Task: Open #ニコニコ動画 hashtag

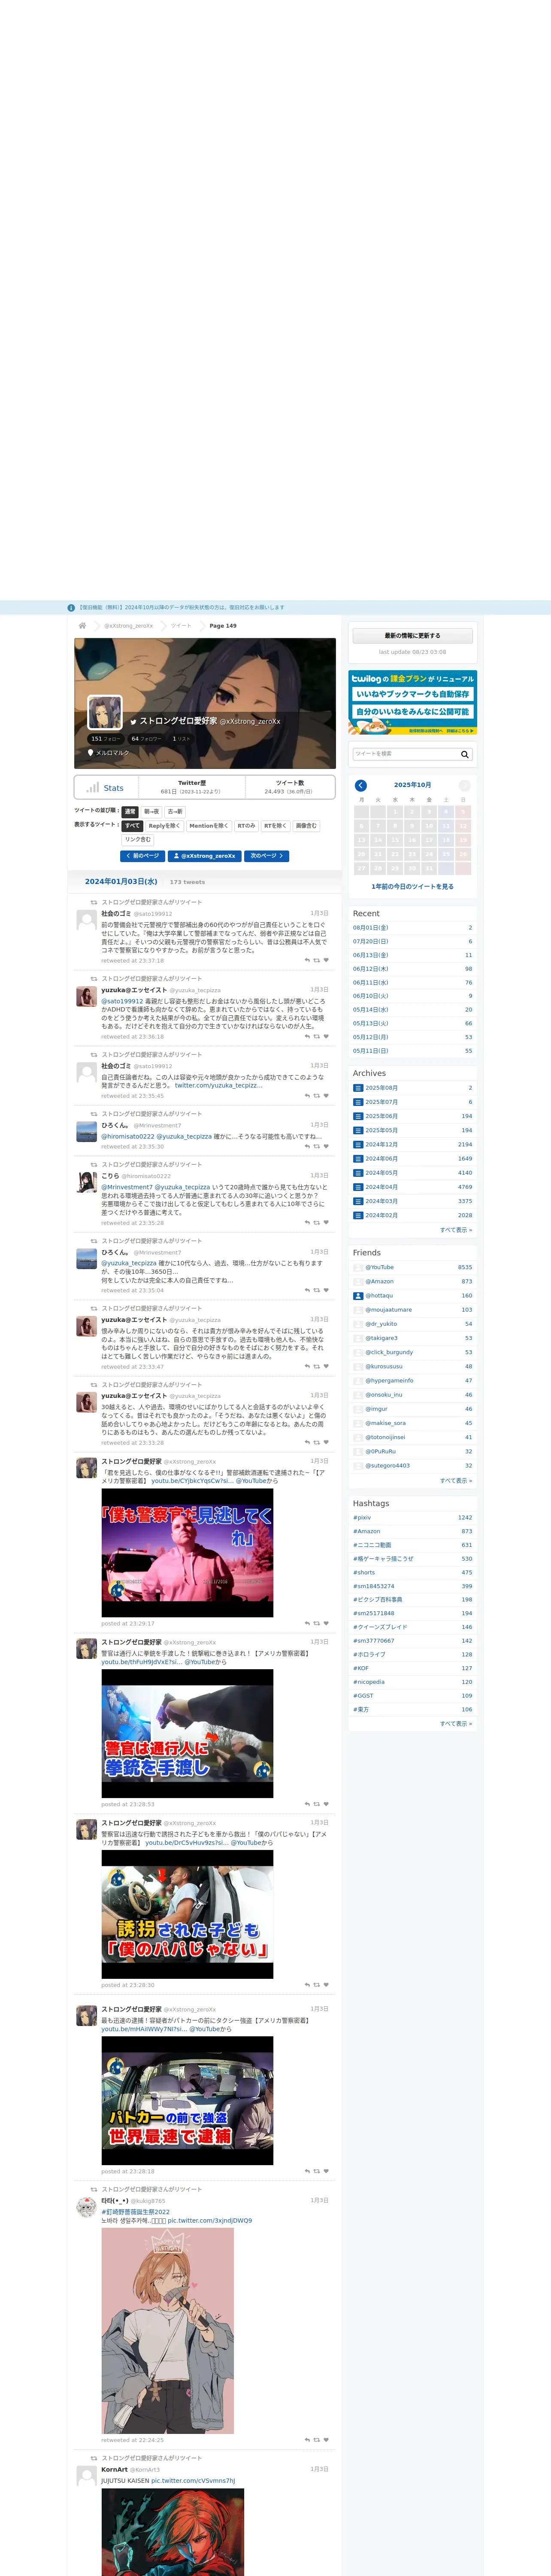Action: 372,1545
